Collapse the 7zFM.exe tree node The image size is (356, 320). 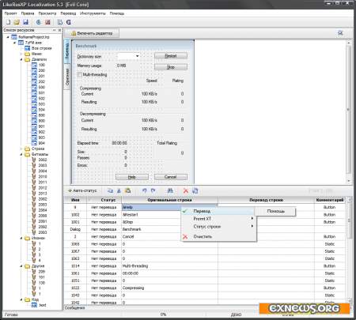coord(15,43)
